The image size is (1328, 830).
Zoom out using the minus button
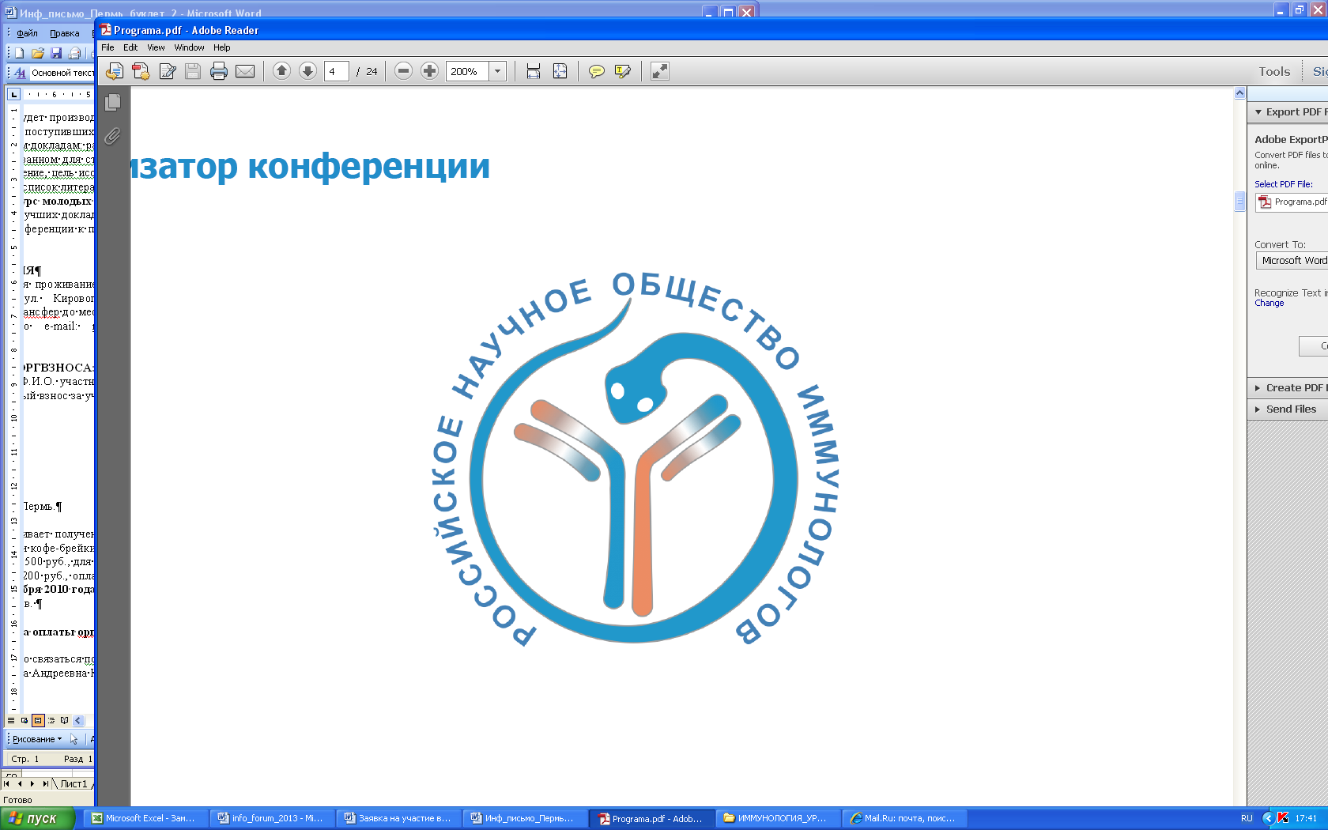point(403,71)
